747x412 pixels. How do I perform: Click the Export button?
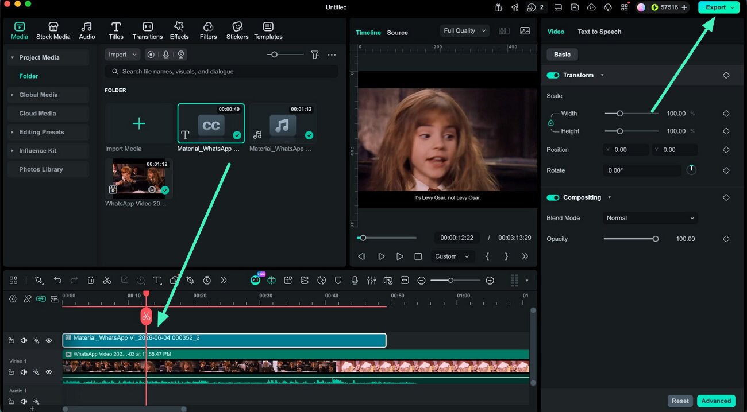pyautogui.click(x=718, y=7)
